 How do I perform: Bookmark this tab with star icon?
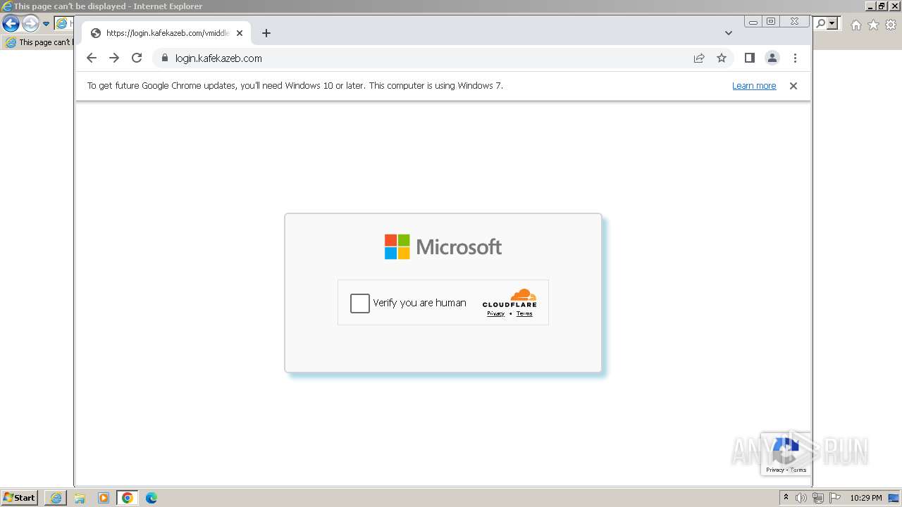coord(722,58)
